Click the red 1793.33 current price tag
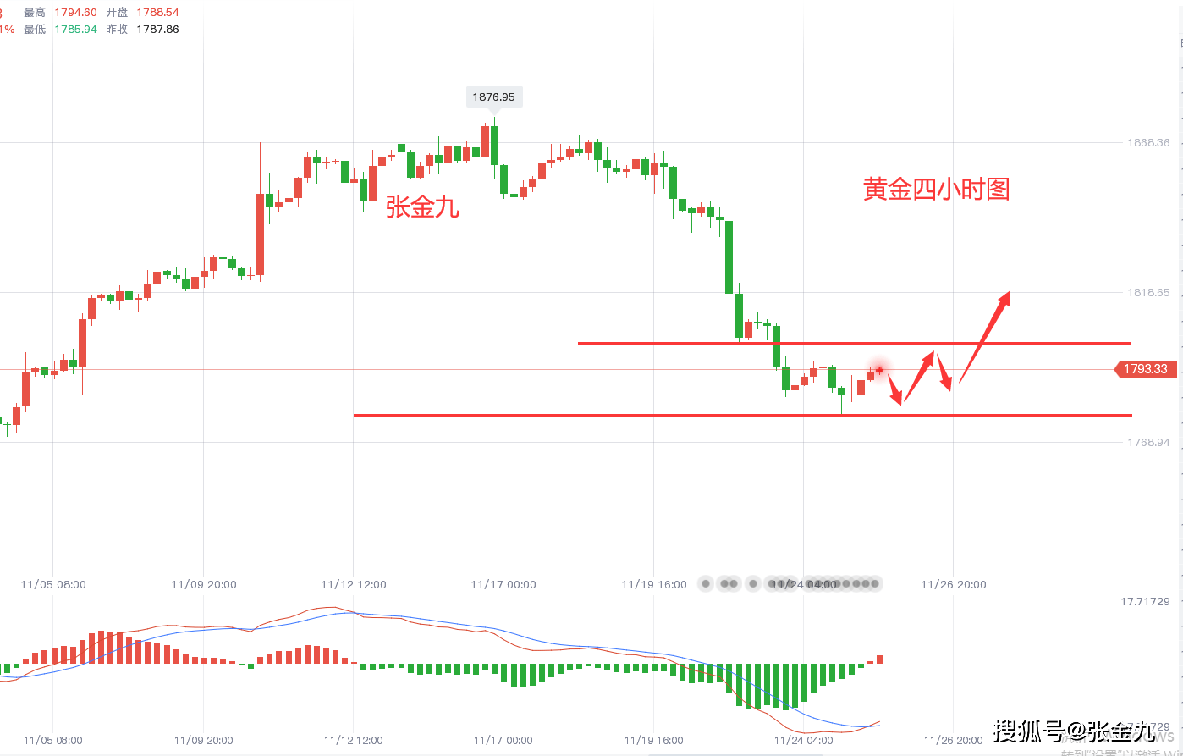 1147,369
